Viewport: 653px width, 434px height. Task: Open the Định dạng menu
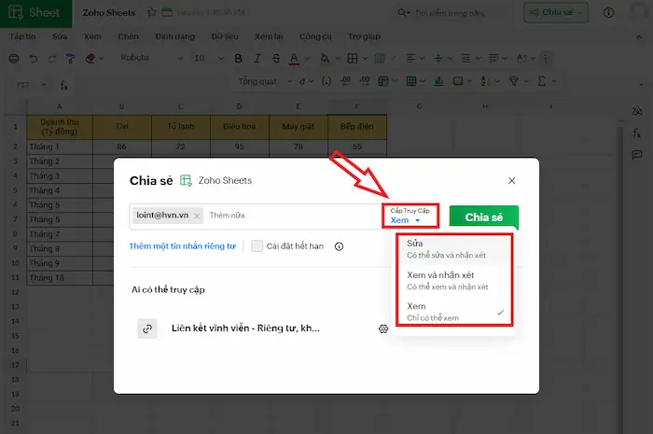(x=175, y=36)
